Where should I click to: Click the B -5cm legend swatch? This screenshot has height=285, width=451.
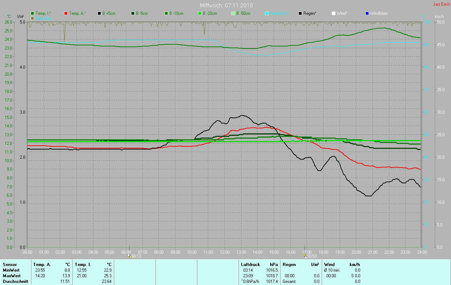tap(133, 13)
